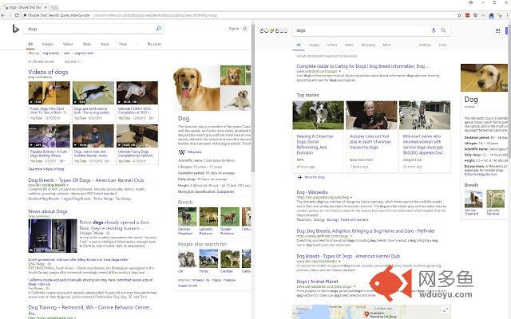Screen dimensions: 511x319
Task: Click the dog breeds suggestion under Bing tabs
Action: (x=51, y=53)
